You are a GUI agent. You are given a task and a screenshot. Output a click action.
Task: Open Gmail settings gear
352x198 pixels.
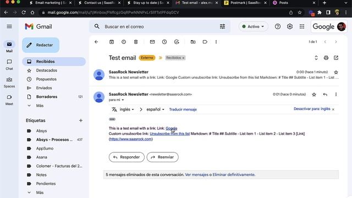[x=290, y=26]
